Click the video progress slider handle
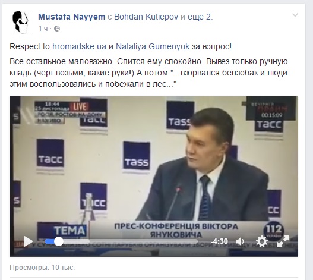 point(58,241)
